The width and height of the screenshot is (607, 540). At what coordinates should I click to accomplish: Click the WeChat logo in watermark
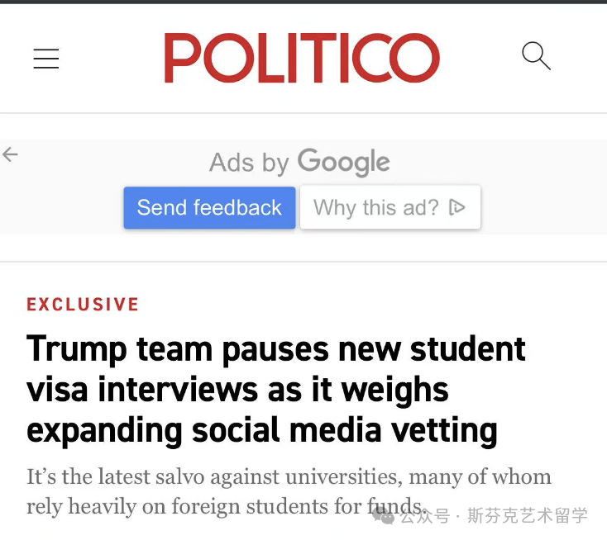click(x=383, y=516)
